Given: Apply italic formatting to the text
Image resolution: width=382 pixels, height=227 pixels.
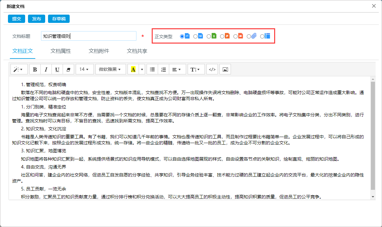Looking at the screenshot, I should click(46, 69).
